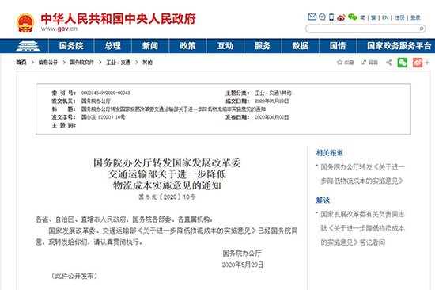The image size is (435, 290).
Task: Click the magnifier search icon
Action: pos(421,29)
